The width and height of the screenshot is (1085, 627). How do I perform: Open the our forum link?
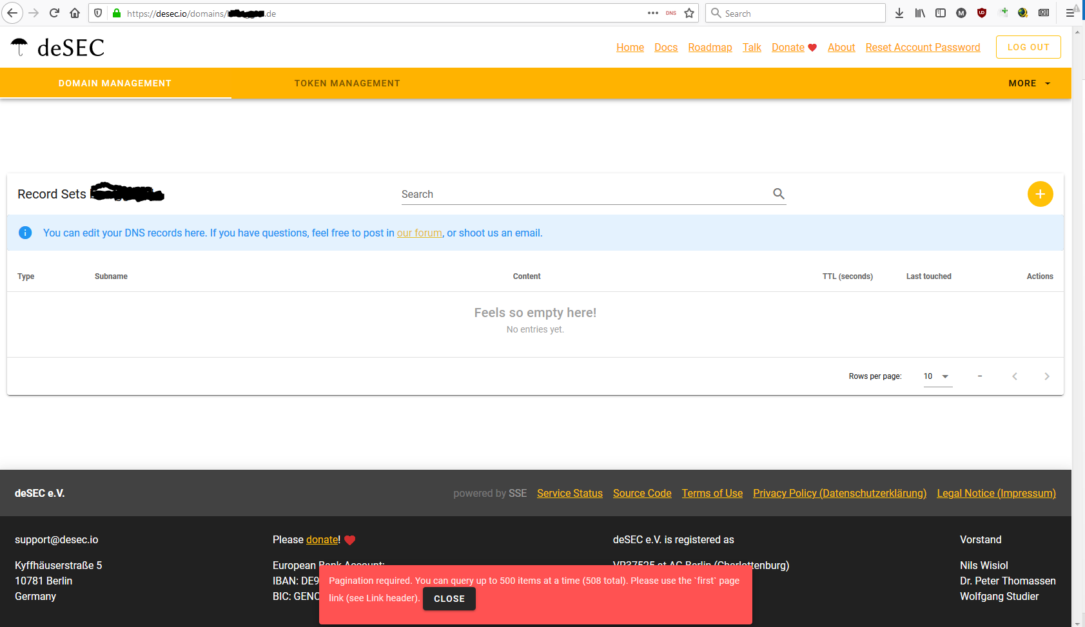(420, 233)
